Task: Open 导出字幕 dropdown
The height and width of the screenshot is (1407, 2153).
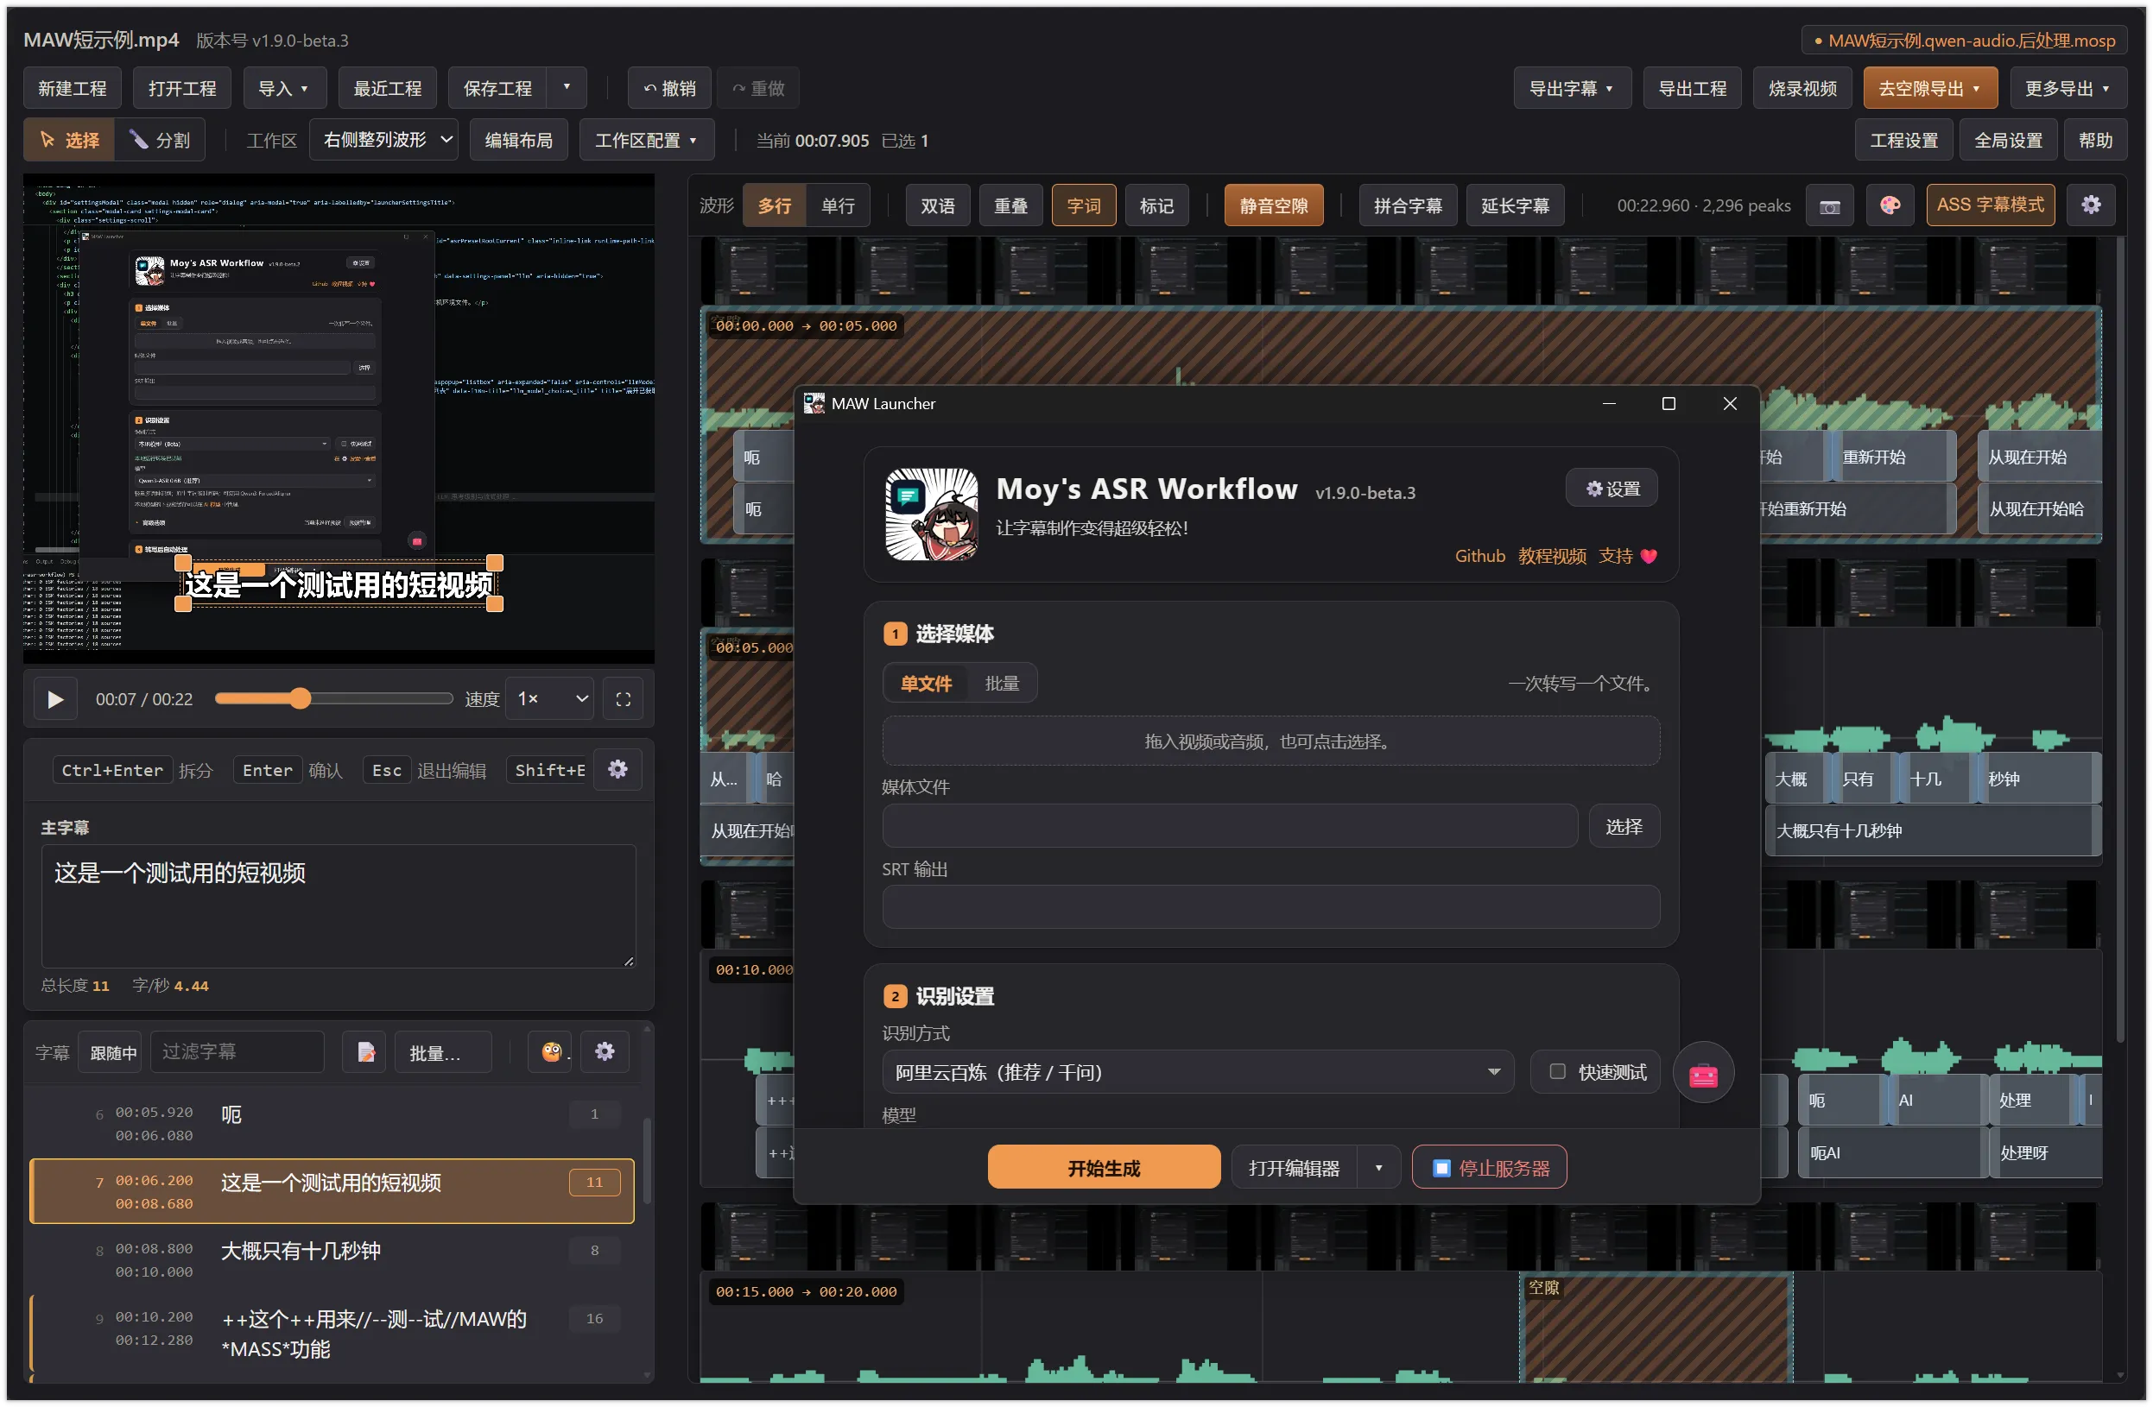Action: click(x=1571, y=89)
